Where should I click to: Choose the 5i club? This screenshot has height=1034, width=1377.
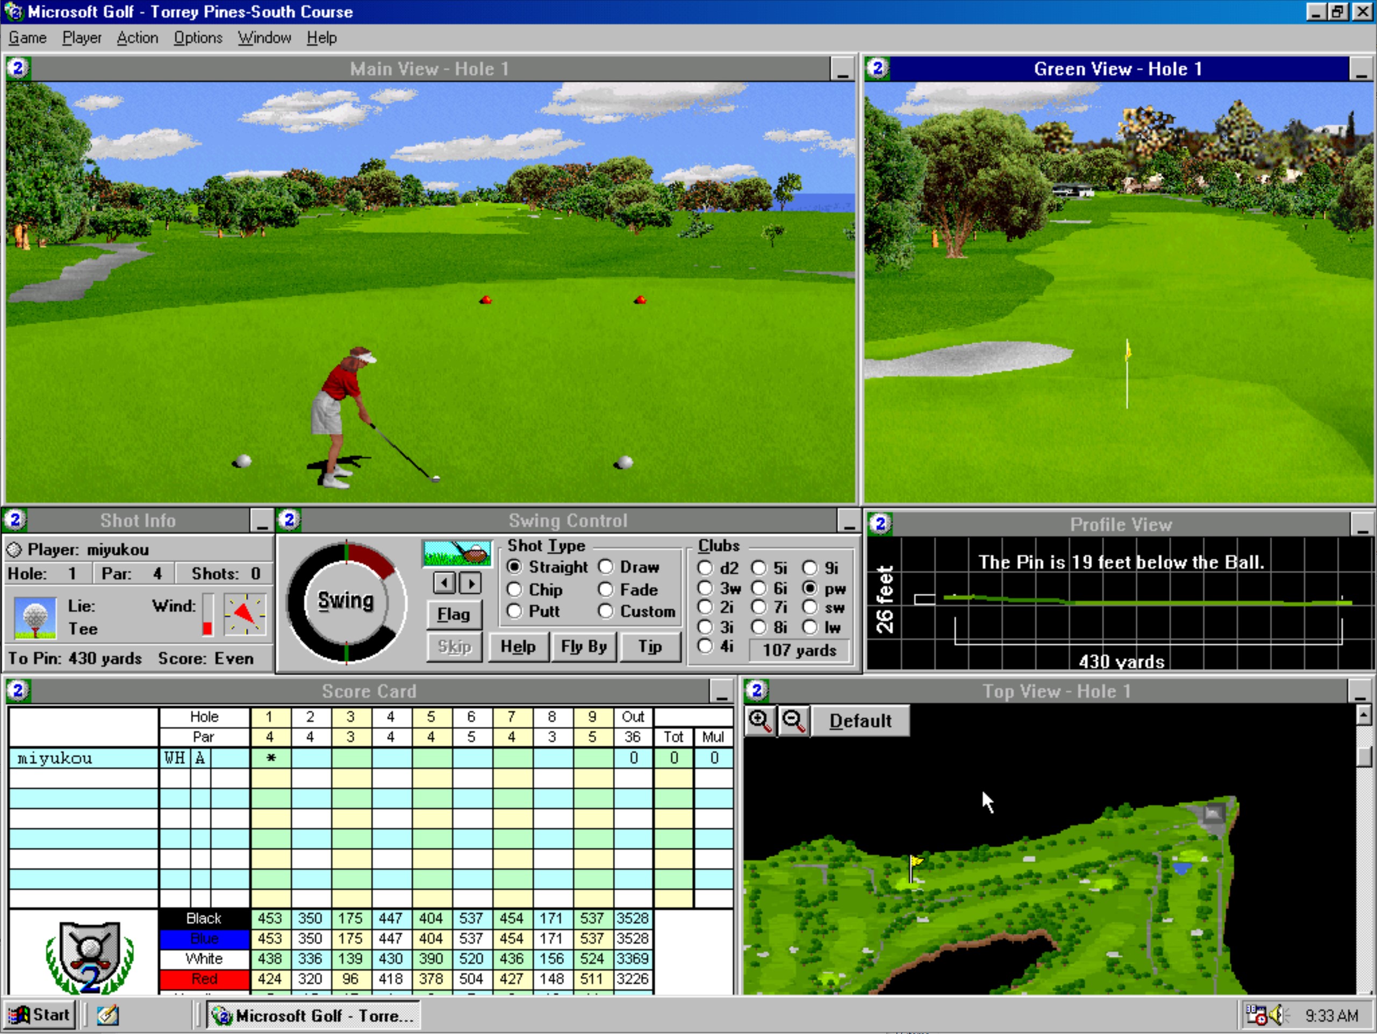770,568
